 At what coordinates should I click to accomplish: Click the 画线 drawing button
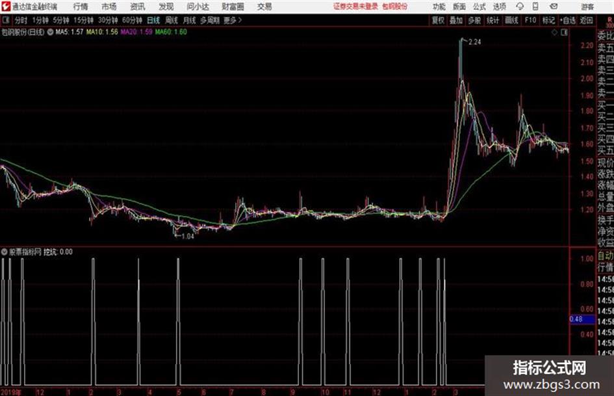511,20
